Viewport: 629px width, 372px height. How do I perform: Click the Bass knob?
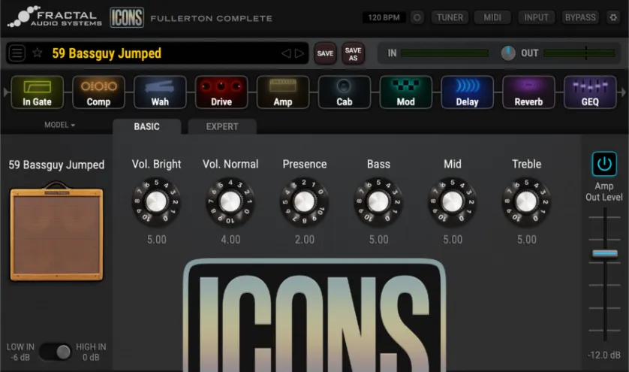(x=378, y=201)
